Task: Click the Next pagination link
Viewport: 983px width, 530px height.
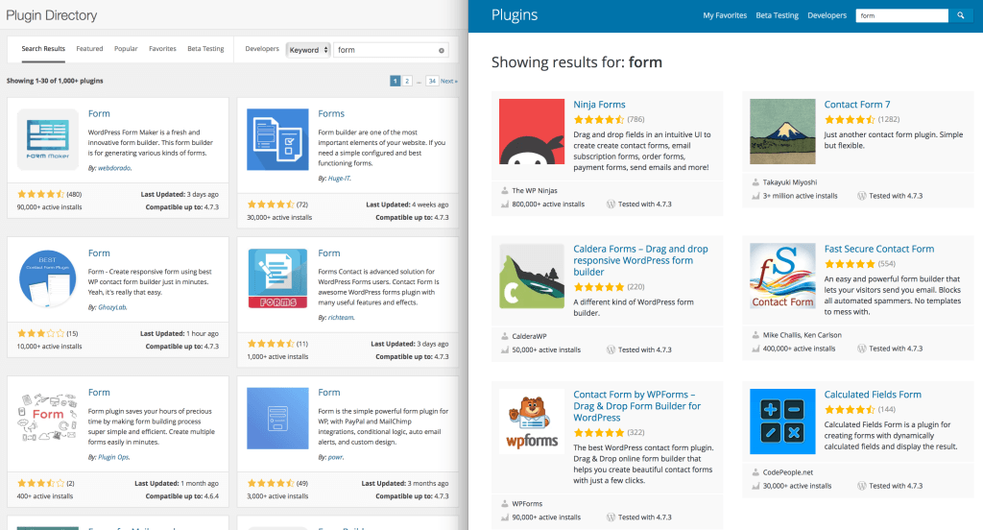Action: (449, 81)
